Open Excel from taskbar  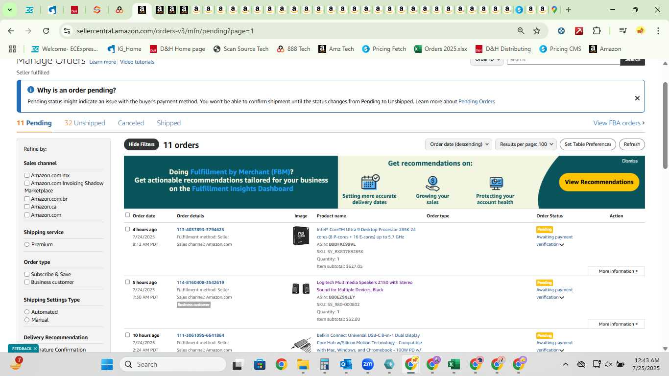pos(454,364)
